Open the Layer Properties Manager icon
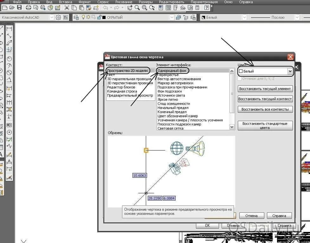The height and width of the screenshot is (243, 310). [x=76, y=17]
